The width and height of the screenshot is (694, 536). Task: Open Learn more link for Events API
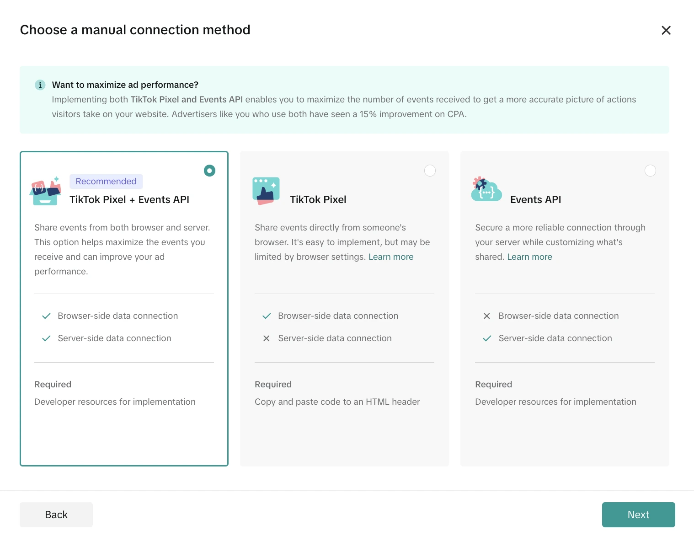pyautogui.click(x=529, y=257)
